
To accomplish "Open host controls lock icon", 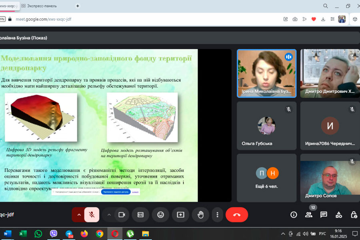I will 354,215.
